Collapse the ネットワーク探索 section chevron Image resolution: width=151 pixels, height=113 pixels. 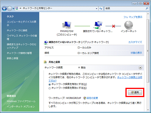pyautogui.click(x=140, y=68)
